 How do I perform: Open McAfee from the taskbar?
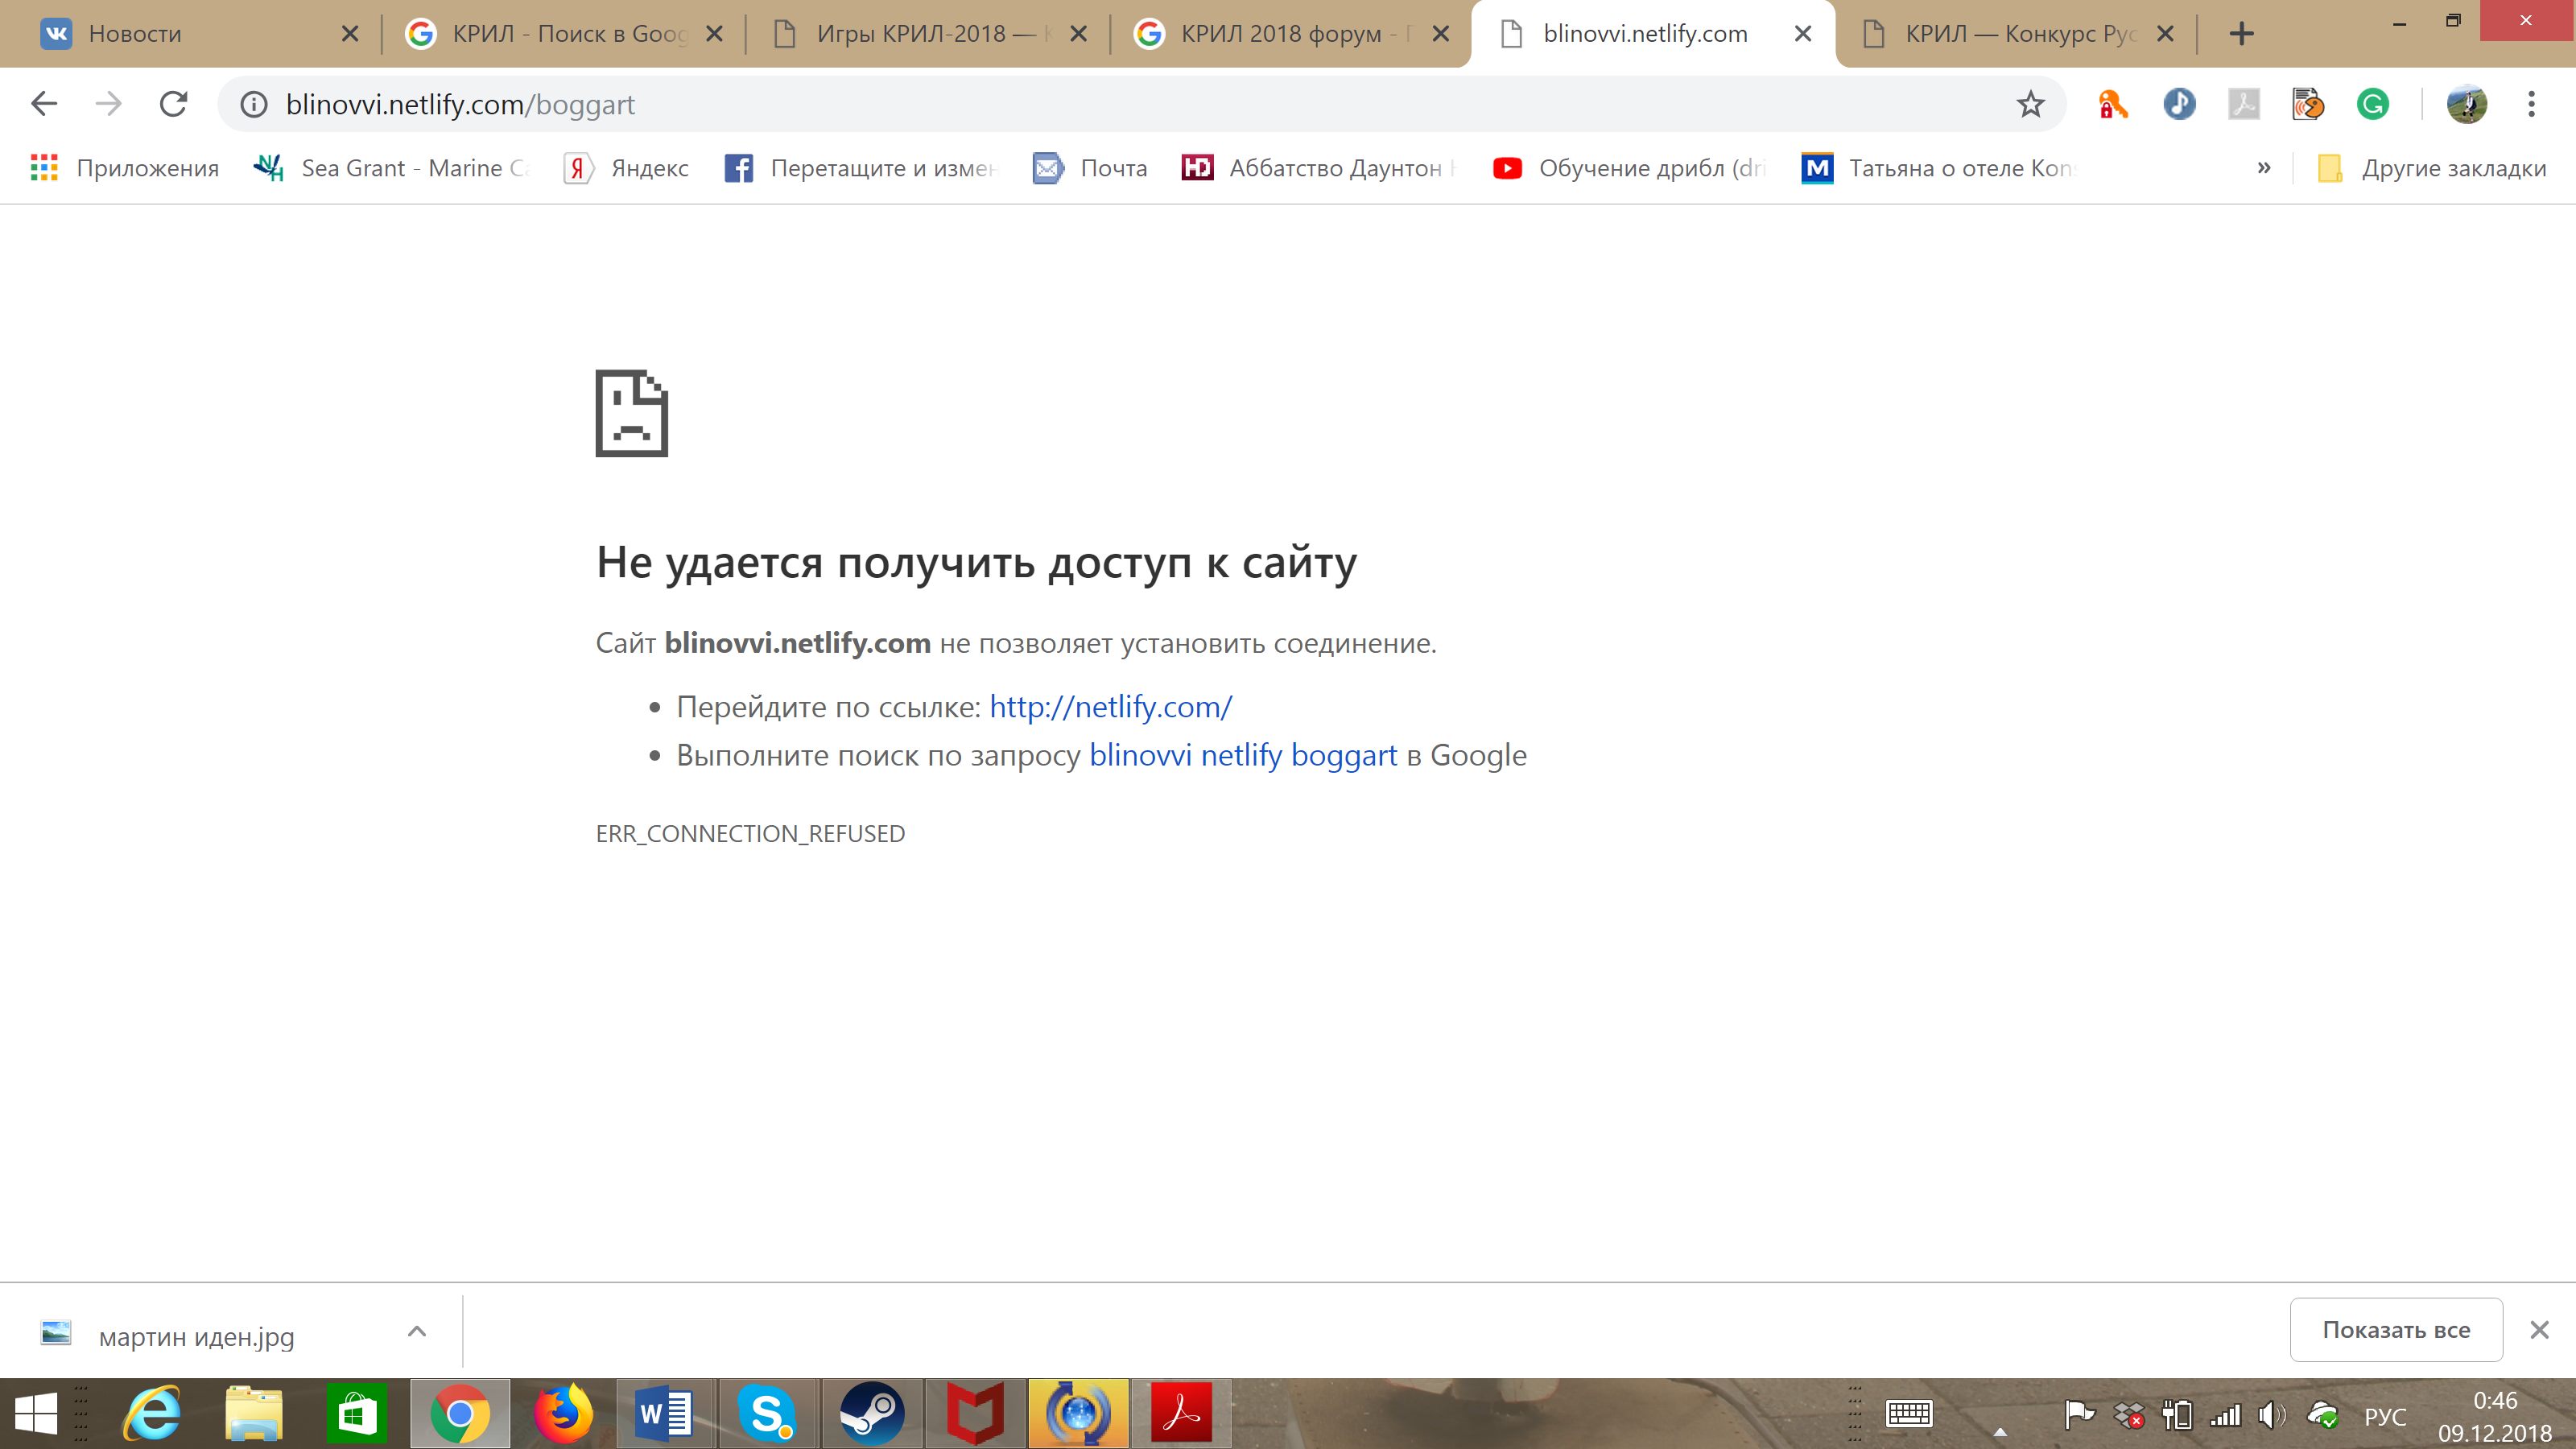pos(975,1414)
